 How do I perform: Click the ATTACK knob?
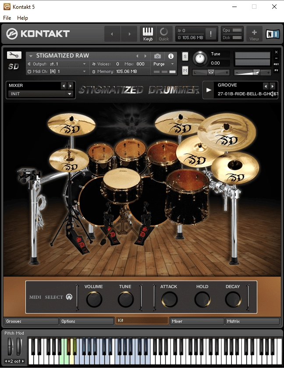pyautogui.click(x=169, y=299)
